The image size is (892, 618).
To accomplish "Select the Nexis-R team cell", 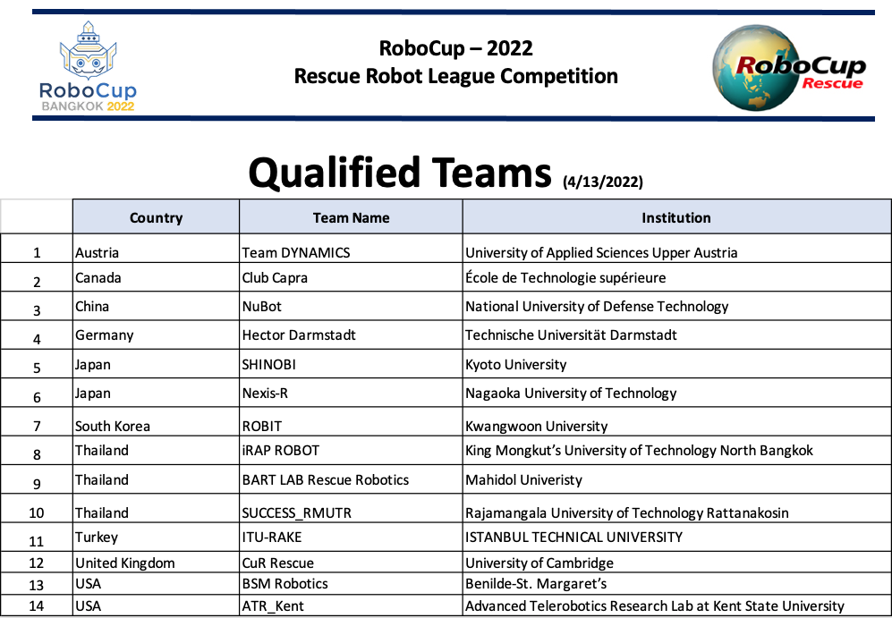I will [x=351, y=393].
